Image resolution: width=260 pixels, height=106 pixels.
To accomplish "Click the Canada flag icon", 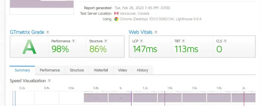I will [x=116, y=13].
